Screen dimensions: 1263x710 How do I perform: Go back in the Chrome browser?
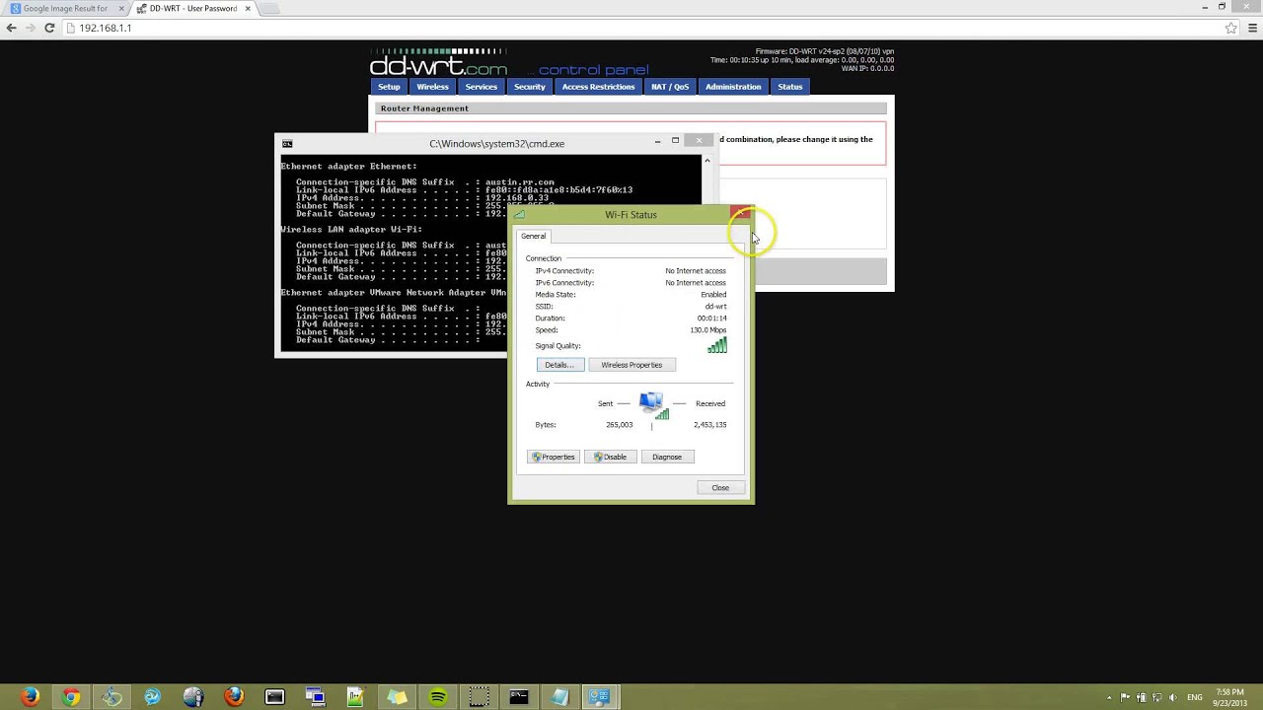(x=11, y=28)
